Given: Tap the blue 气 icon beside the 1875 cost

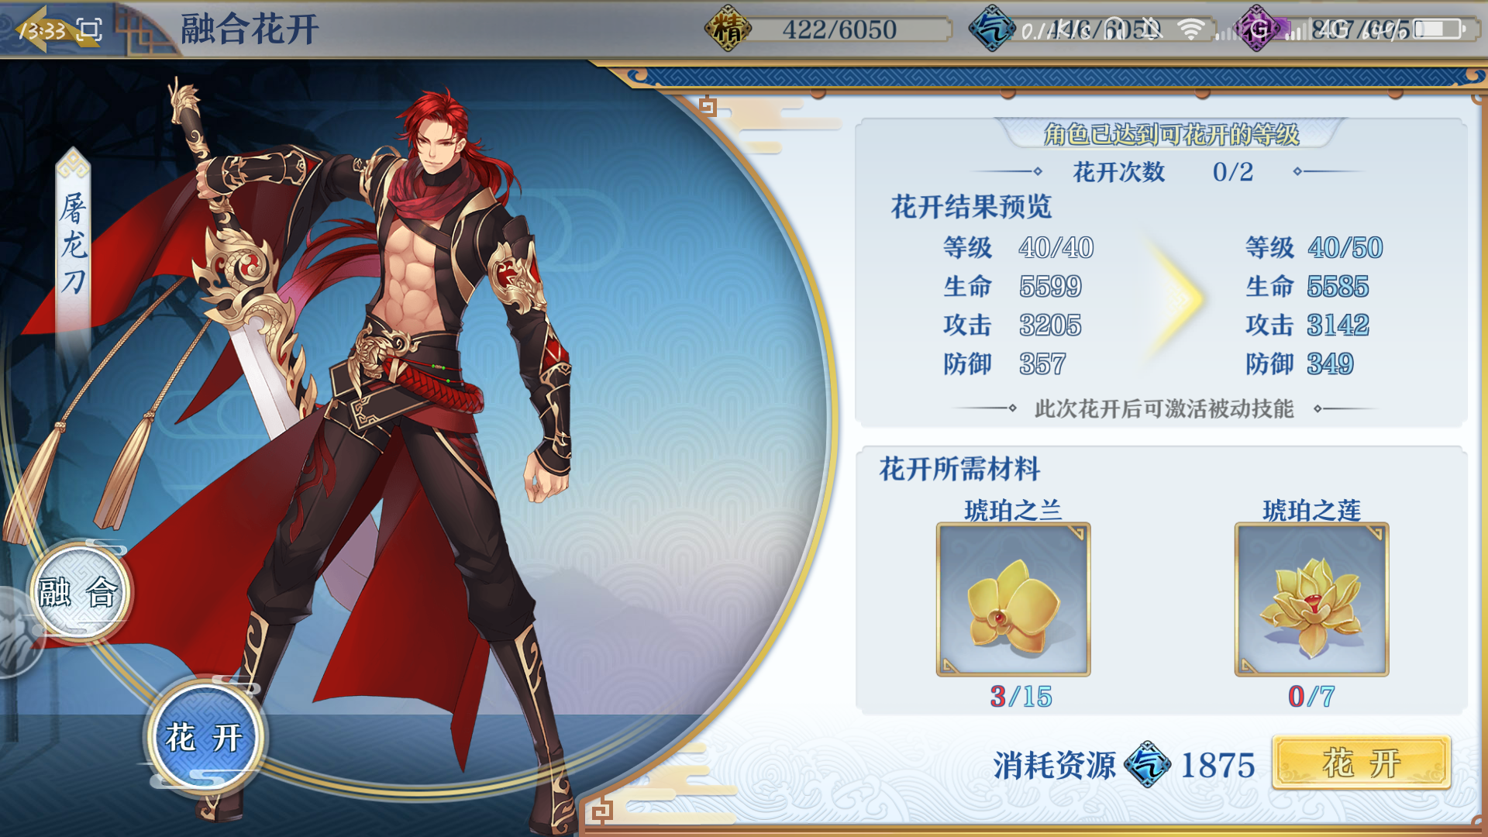Looking at the screenshot, I should [1147, 764].
